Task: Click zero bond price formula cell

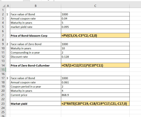Action: [95, 65]
